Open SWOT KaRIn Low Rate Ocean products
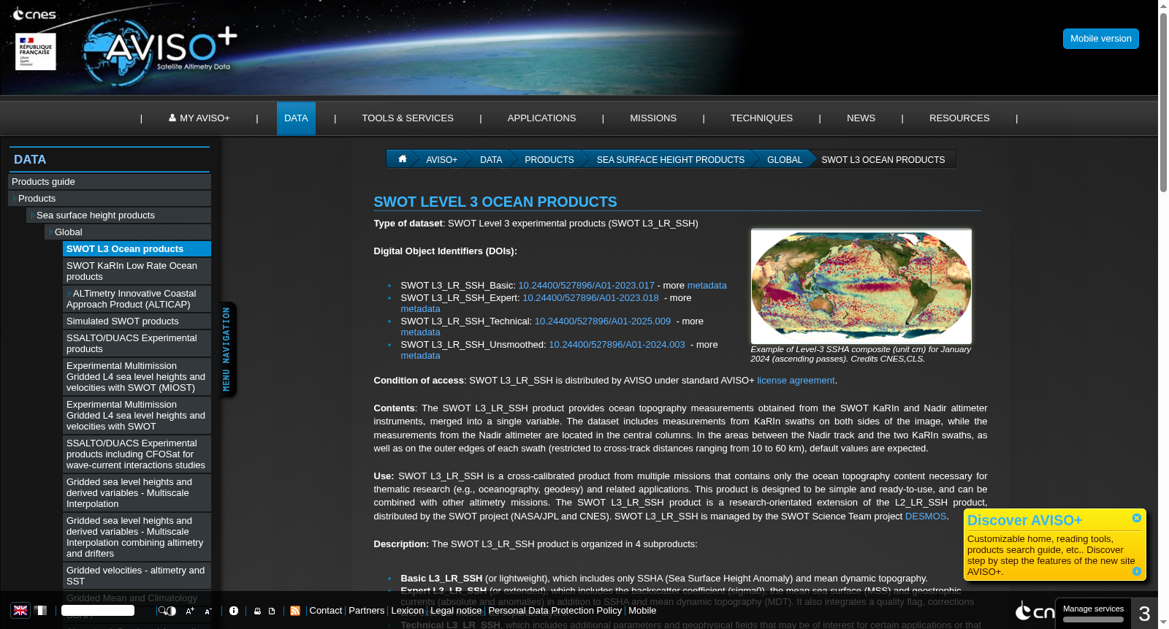Viewport: 1169px width, 629px height. tap(137, 271)
